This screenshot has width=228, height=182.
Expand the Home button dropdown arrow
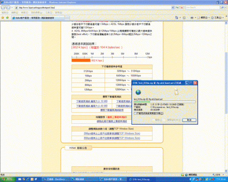180,18
